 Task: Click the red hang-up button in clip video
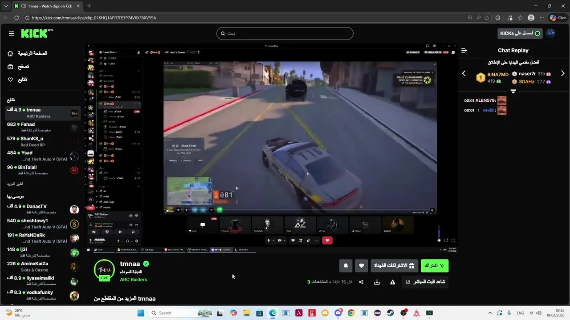pos(327,240)
